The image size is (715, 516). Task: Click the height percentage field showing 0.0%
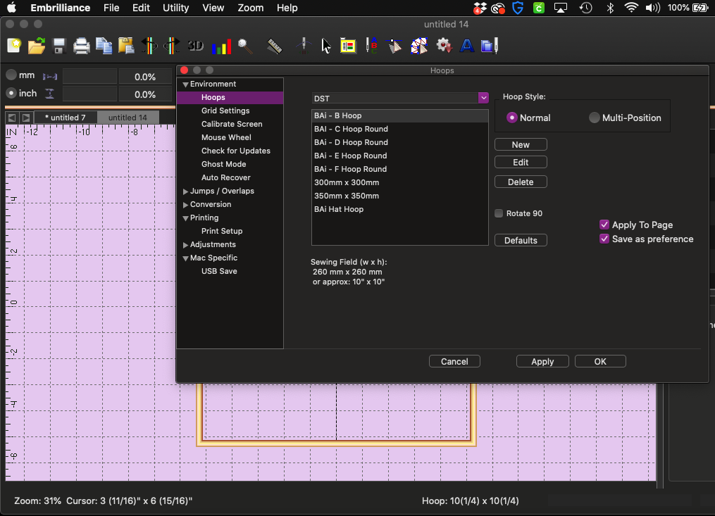pos(145,94)
